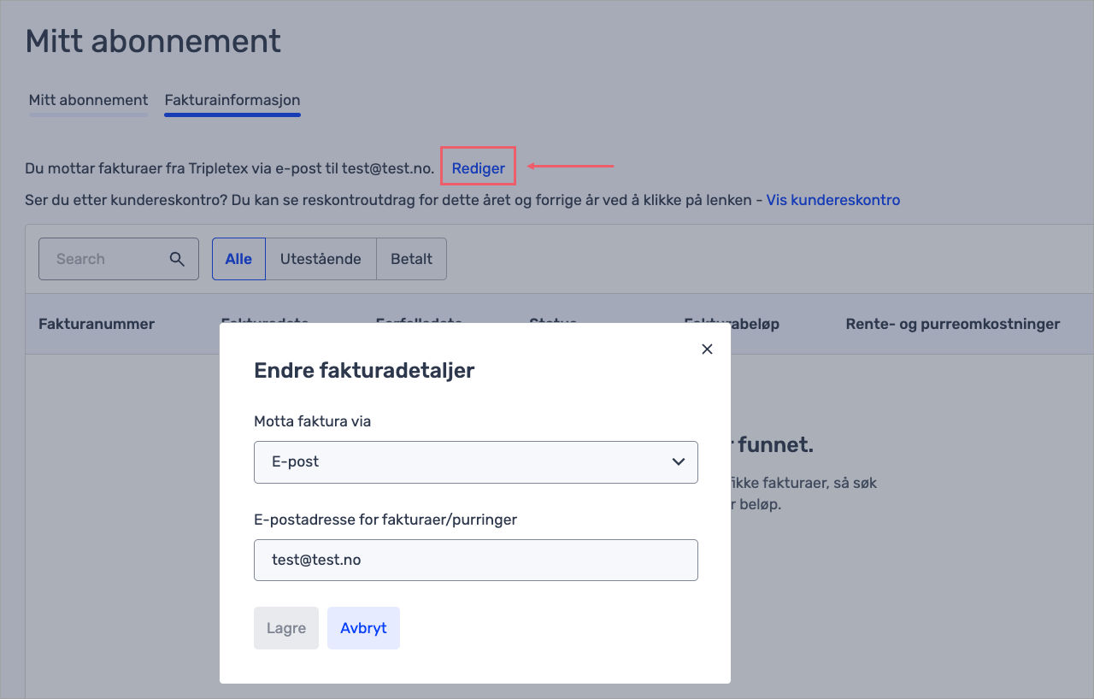The width and height of the screenshot is (1094, 699).
Task: Switch to the Mitt abonnement tab
Action: click(88, 100)
